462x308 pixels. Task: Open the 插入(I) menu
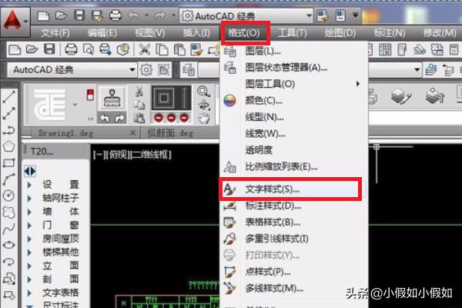(x=196, y=33)
